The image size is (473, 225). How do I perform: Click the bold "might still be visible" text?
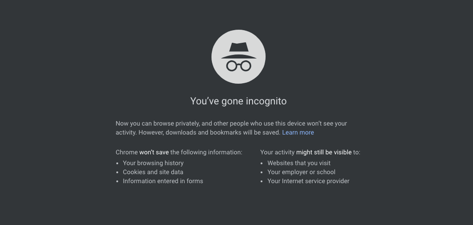[324, 153]
